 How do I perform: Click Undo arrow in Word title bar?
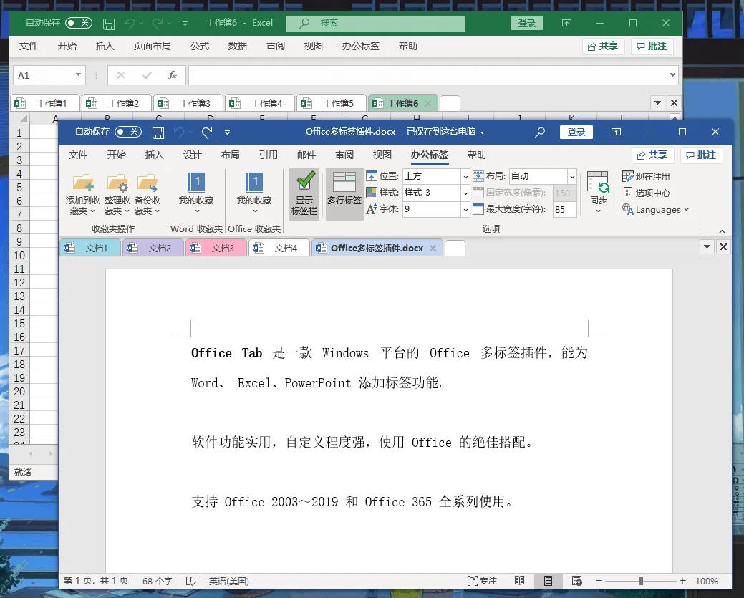pyautogui.click(x=179, y=132)
